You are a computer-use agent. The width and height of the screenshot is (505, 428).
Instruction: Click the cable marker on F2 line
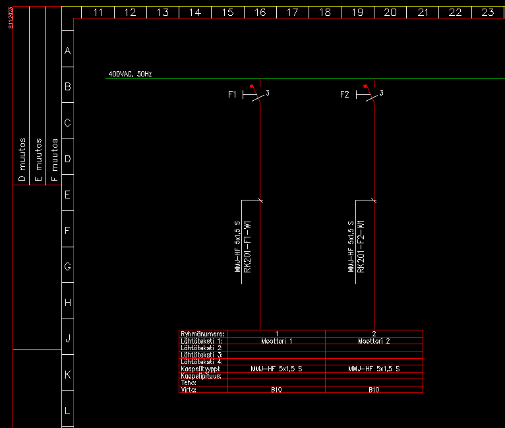click(x=374, y=200)
